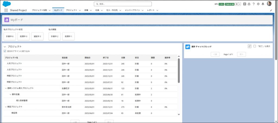Open the notifications bell

[x=263, y=4]
